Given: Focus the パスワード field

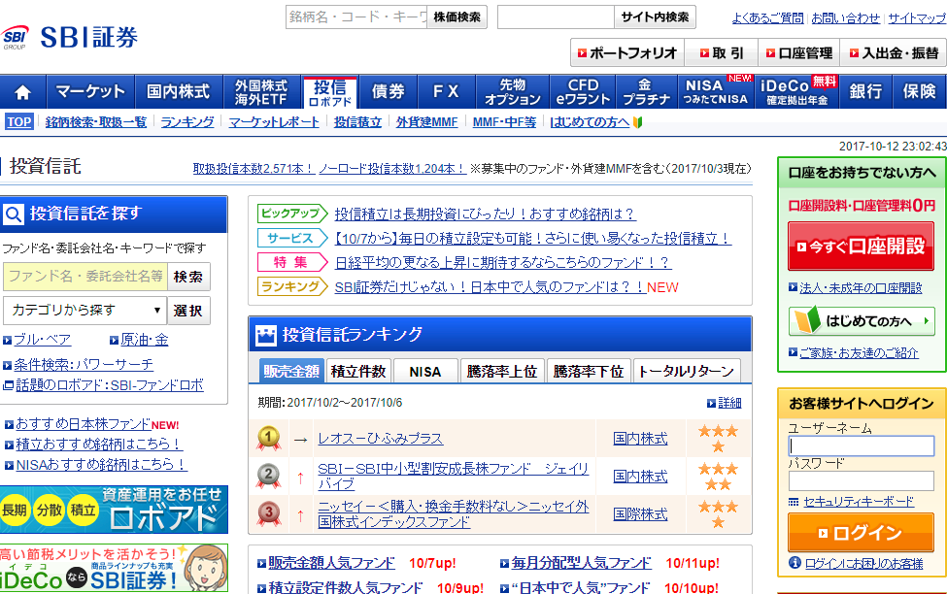Looking at the screenshot, I should [862, 481].
